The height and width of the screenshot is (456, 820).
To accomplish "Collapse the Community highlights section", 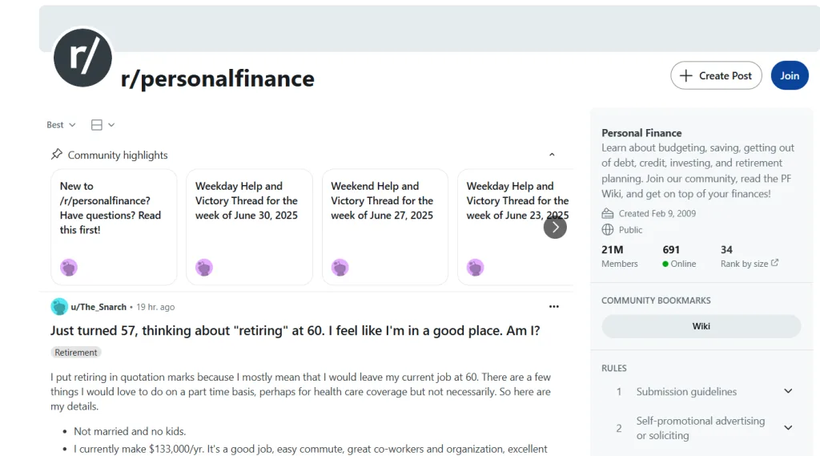I will [x=552, y=155].
